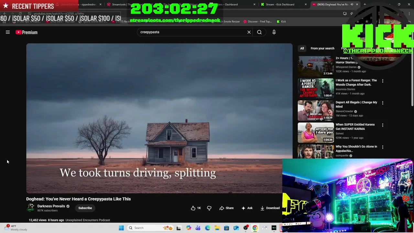Open Outlook from taskbar

point(236,228)
